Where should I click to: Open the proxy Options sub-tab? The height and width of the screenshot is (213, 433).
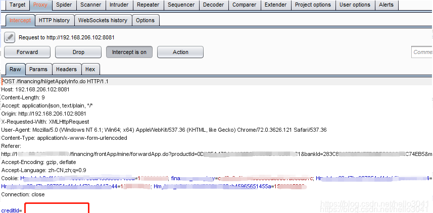(x=145, y=20)
